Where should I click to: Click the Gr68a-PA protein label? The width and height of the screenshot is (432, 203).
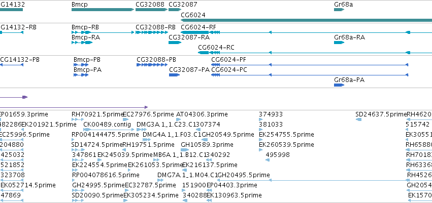(349, 80)
